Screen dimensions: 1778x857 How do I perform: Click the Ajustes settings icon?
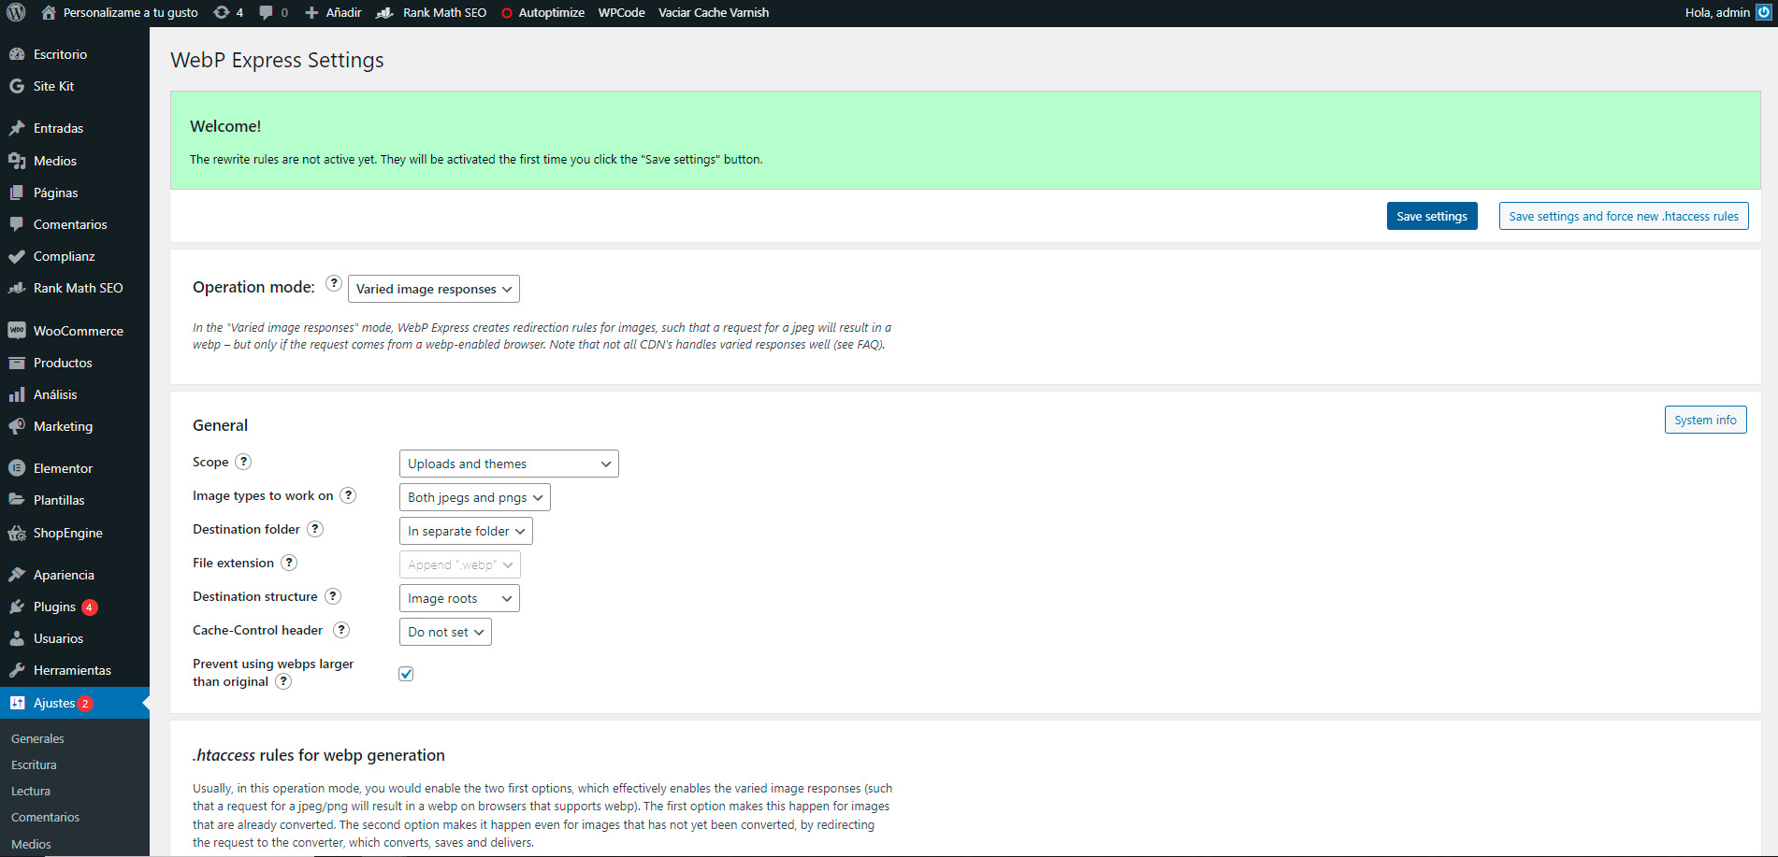pos(17,703)
